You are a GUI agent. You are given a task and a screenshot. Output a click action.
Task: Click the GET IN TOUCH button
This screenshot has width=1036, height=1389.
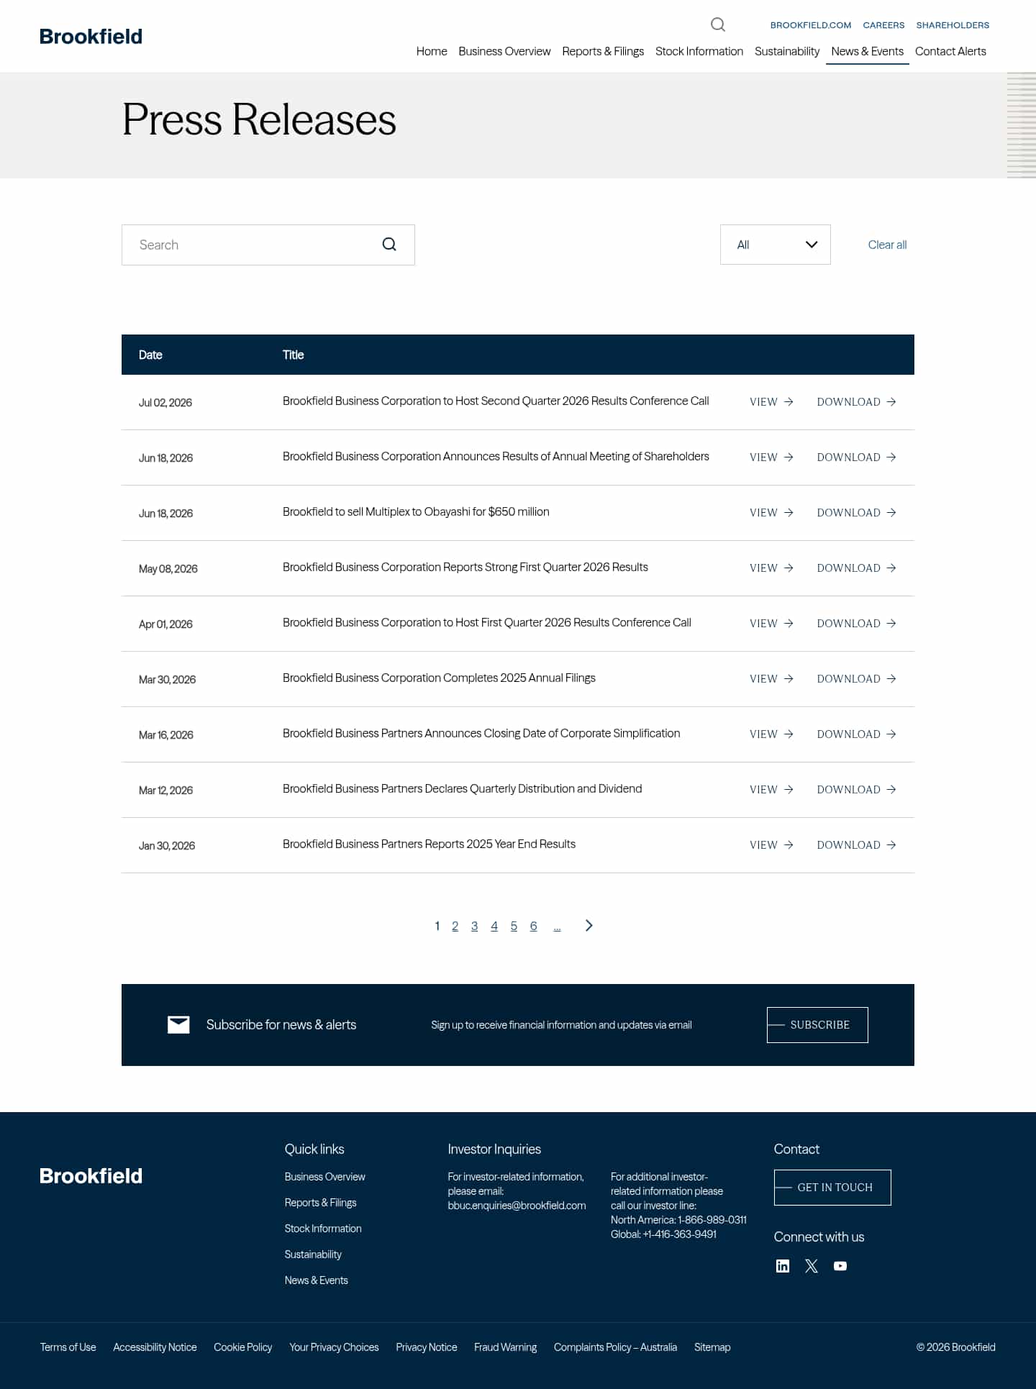832,1188
